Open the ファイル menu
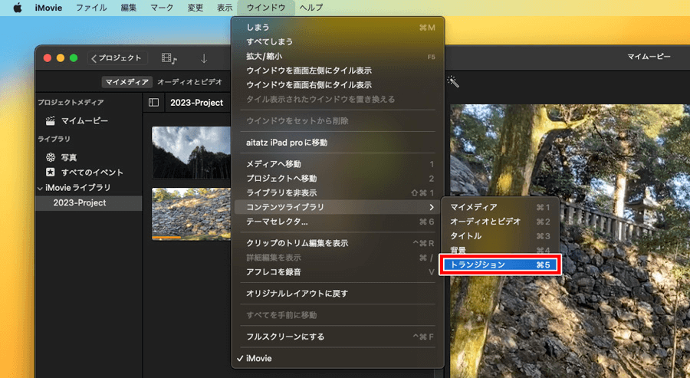Viewport: 690px width, 378px height. (91, 8)
